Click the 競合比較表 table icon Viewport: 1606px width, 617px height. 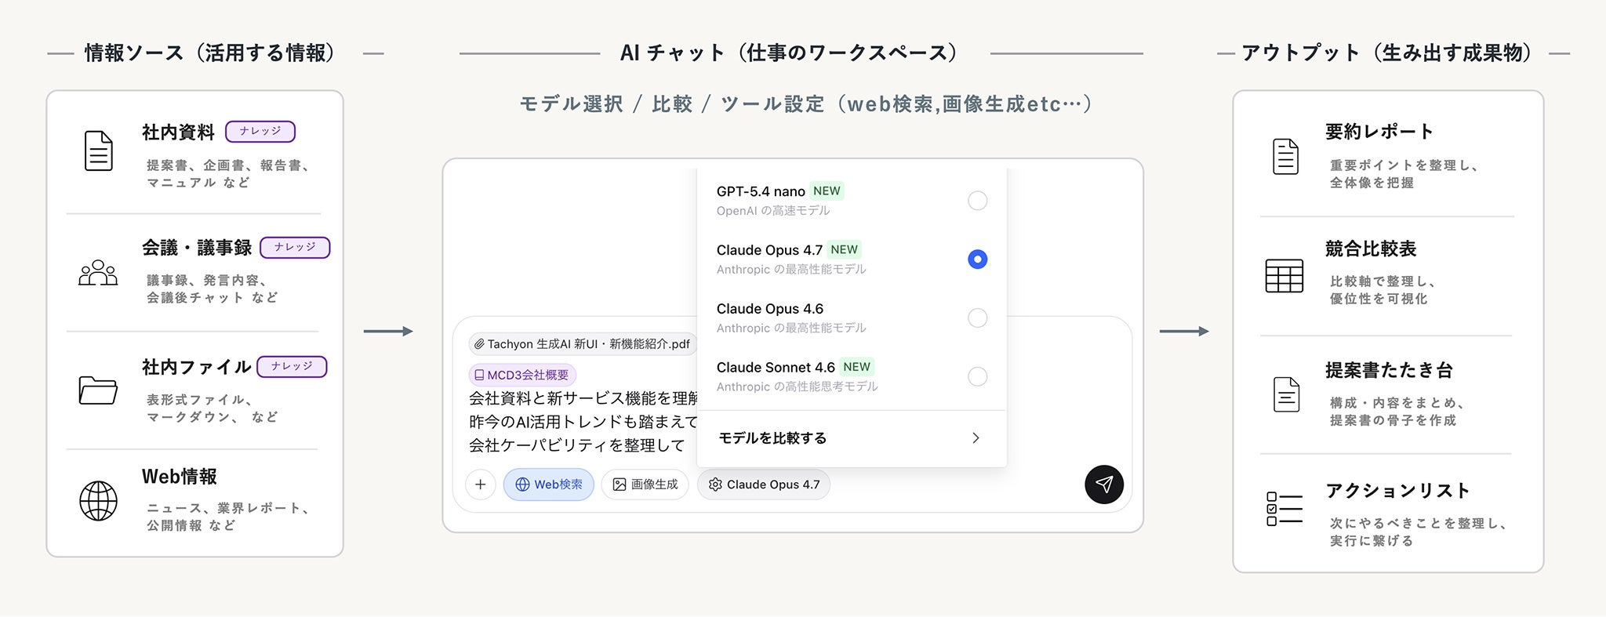point(1284,276)
